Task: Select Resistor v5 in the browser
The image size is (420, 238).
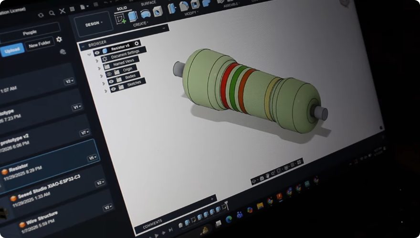Action: (x=120, y=48)
